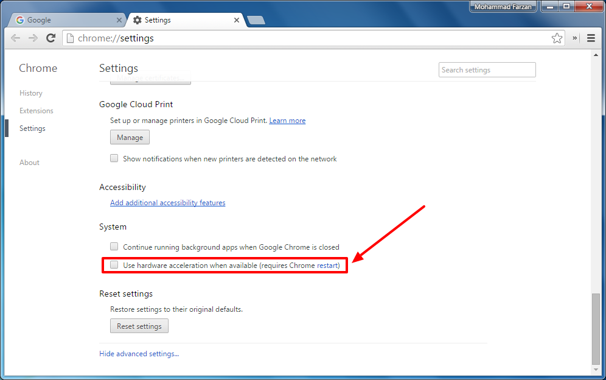Go forward using the forward arrow

[x=33, y=38]
